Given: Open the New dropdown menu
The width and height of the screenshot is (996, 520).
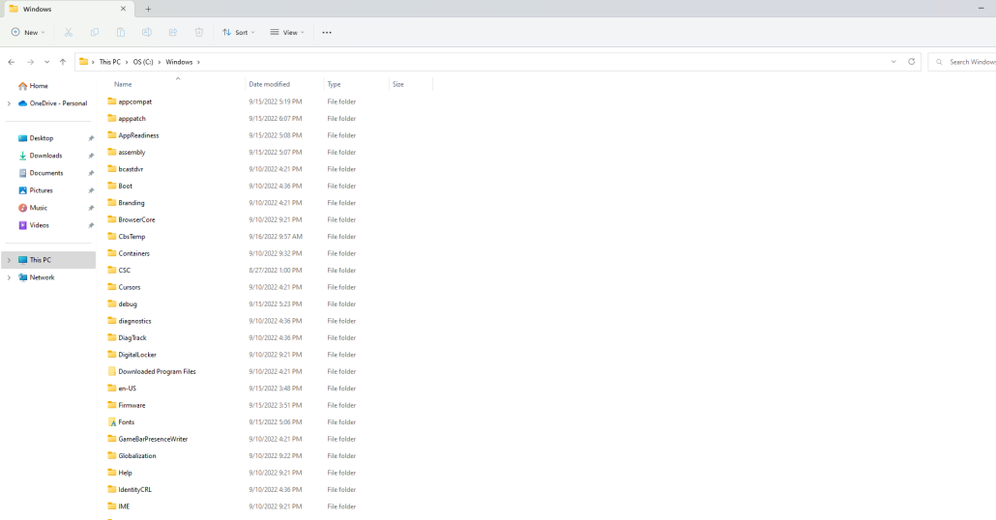Looking at the screenshot, I should [29, 33].
